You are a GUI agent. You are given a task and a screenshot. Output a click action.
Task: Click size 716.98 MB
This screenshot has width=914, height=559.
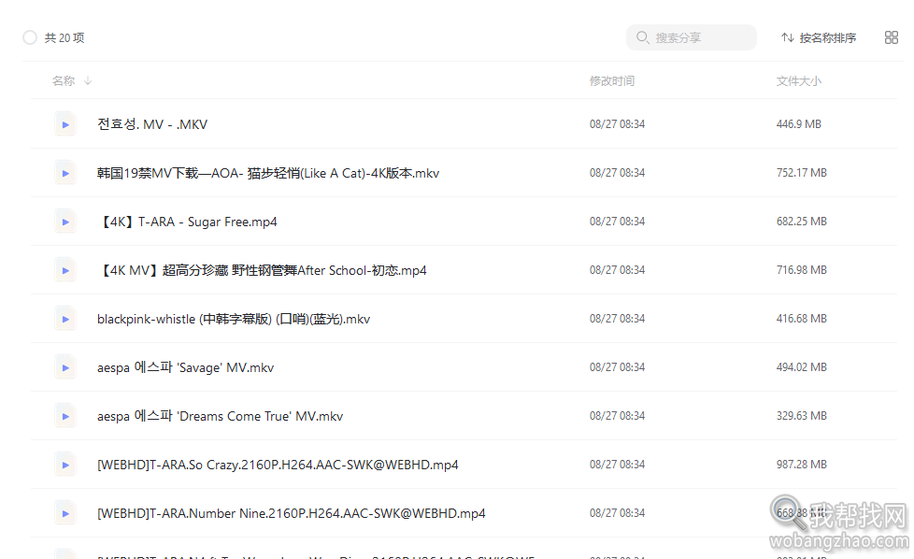click(x=802, y=270)
